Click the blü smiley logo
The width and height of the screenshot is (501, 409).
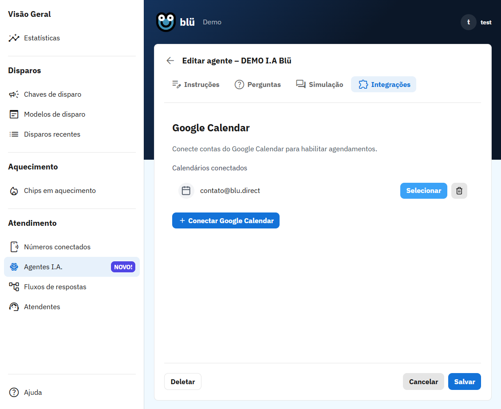click(166, 22)
